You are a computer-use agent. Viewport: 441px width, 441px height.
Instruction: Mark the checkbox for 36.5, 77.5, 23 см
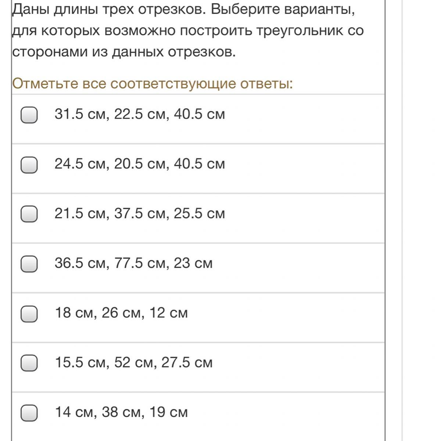point(29,263)
